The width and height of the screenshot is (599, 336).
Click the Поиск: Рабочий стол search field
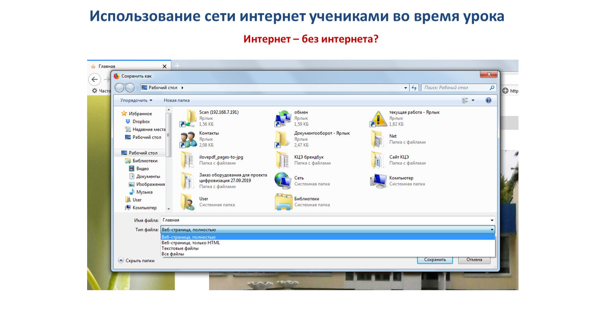[x=455, y=88]
